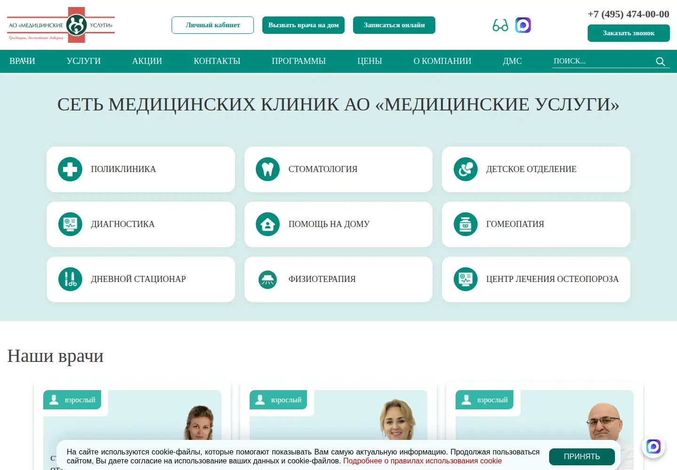Open the О компании menu item
The width and height of the screenshot is (677, 470).
coord(442,61)
